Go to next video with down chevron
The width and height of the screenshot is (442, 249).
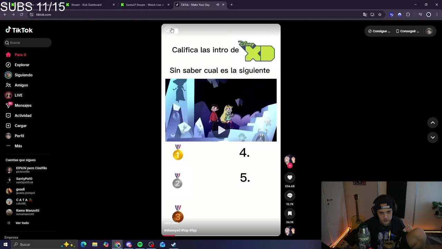pyautogui.click(x=433, y=137)
